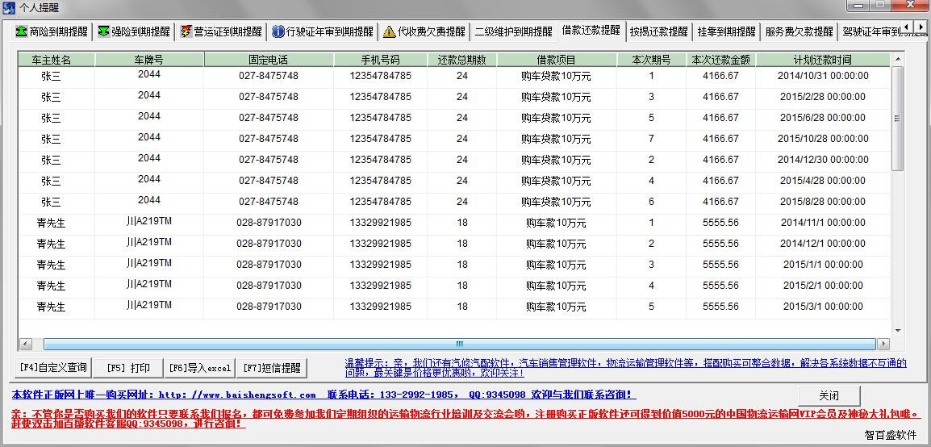This screenshot has width=931, height=447.
Task: Select the row dated 2015/2/1 00:00:00
Action: click(x=454, y=286)
